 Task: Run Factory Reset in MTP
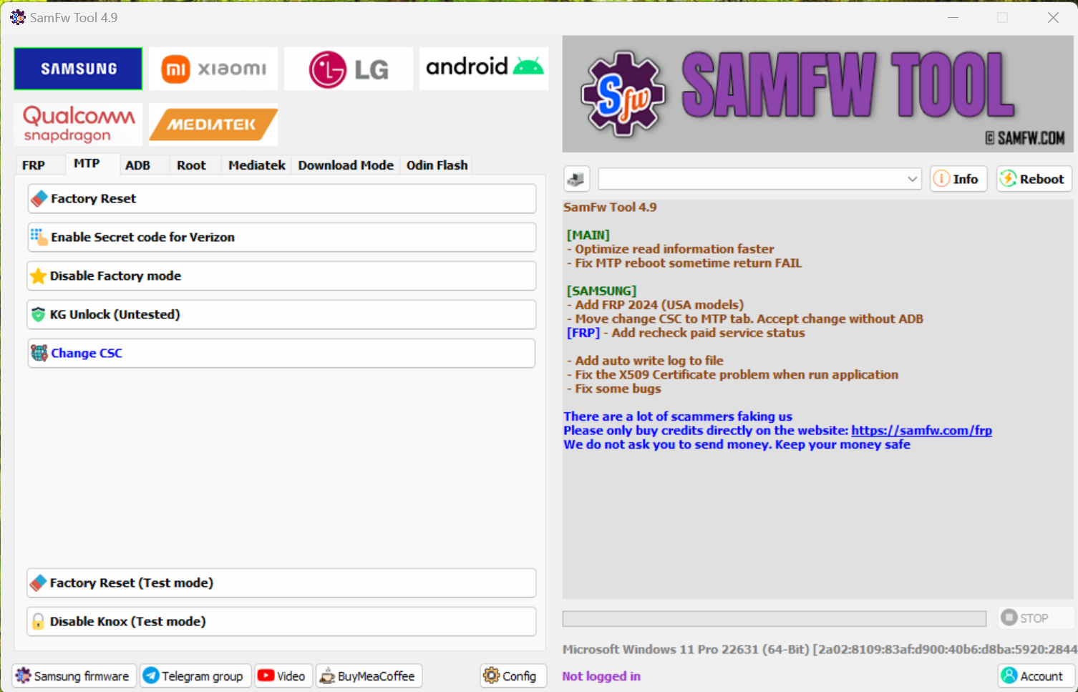pyautogui.click(x=281, y=199)
